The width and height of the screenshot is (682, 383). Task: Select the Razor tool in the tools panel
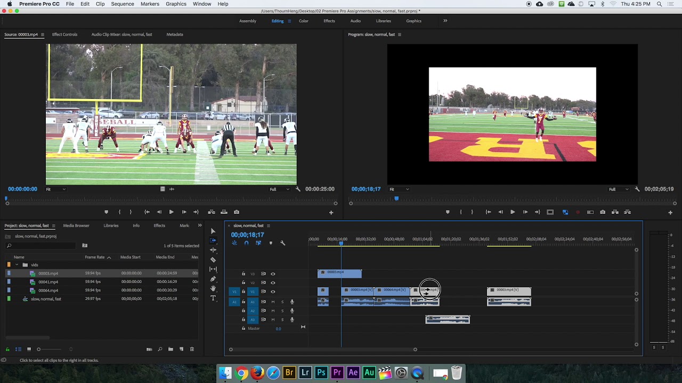(213, 260)
